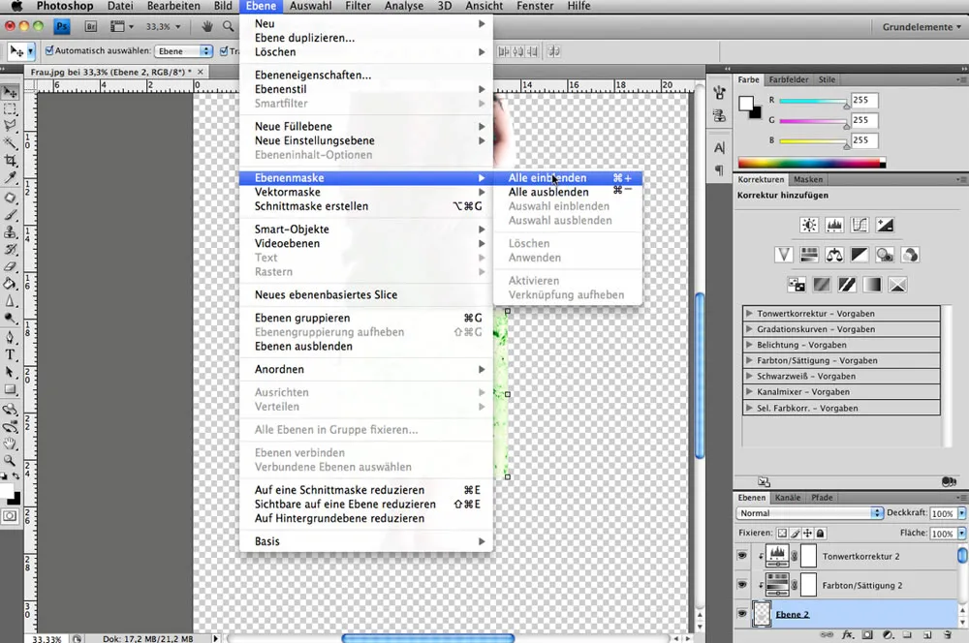Delete layer via trash icon

coord(947,635)
